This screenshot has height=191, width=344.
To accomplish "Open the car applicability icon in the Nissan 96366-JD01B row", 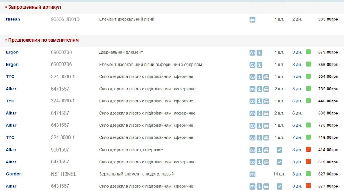I will pyautogui.click(x=253, y=19).
